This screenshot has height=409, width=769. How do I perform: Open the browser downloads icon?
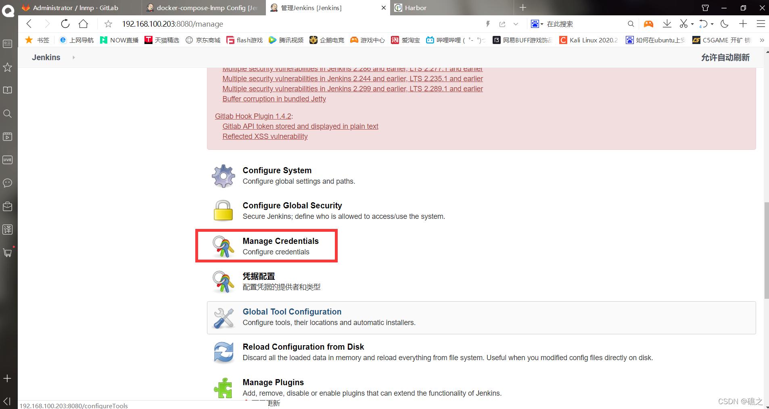click(x=667, y=24)
